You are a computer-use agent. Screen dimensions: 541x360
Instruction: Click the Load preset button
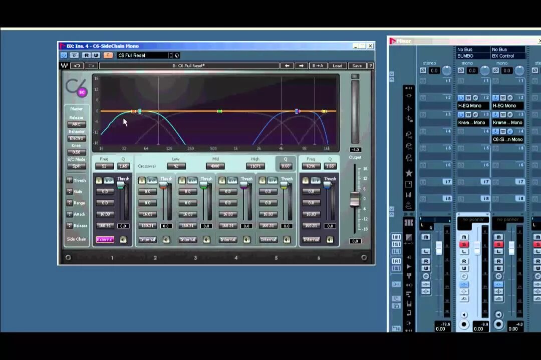click(338, 66)
